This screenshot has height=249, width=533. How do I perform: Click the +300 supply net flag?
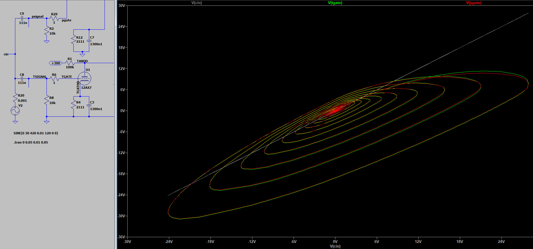coord(55,63)
